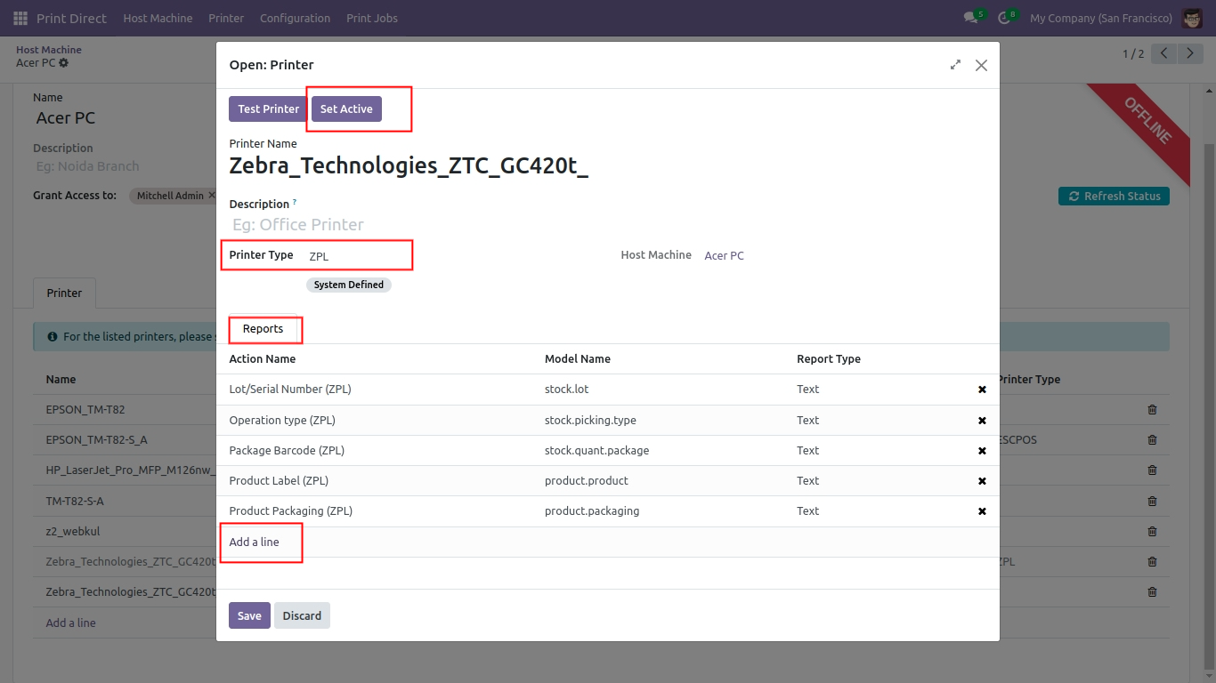The height and width of the screenshot is (683, 1216).
Task: Select the Reports tab in the dialog
Action: 263,329
